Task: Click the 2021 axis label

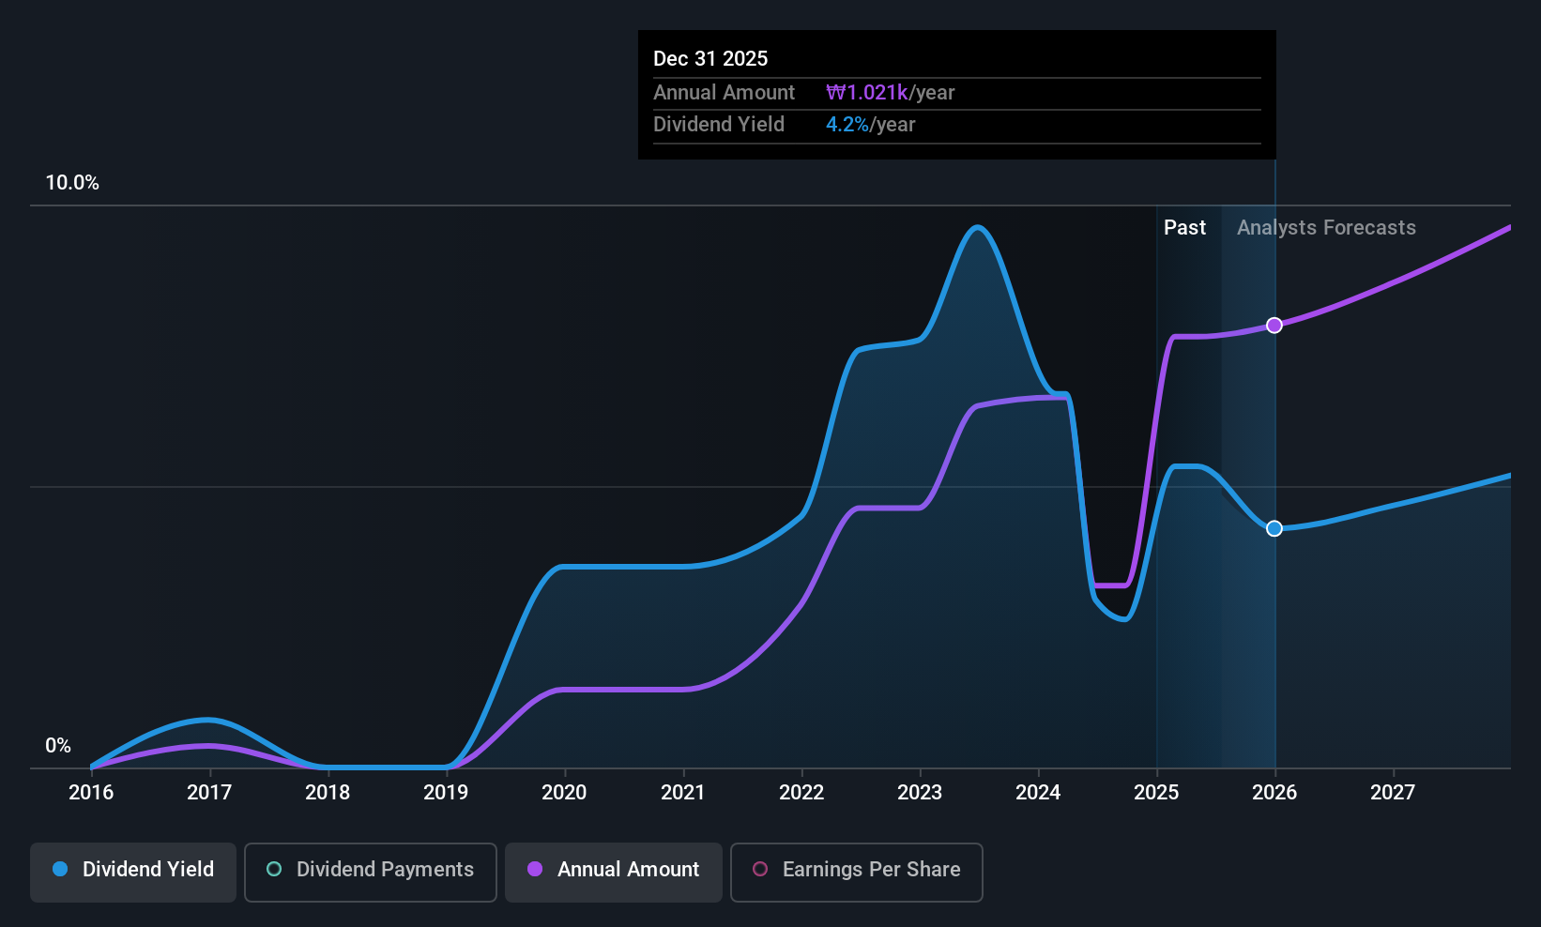Action: pos(683,793)
